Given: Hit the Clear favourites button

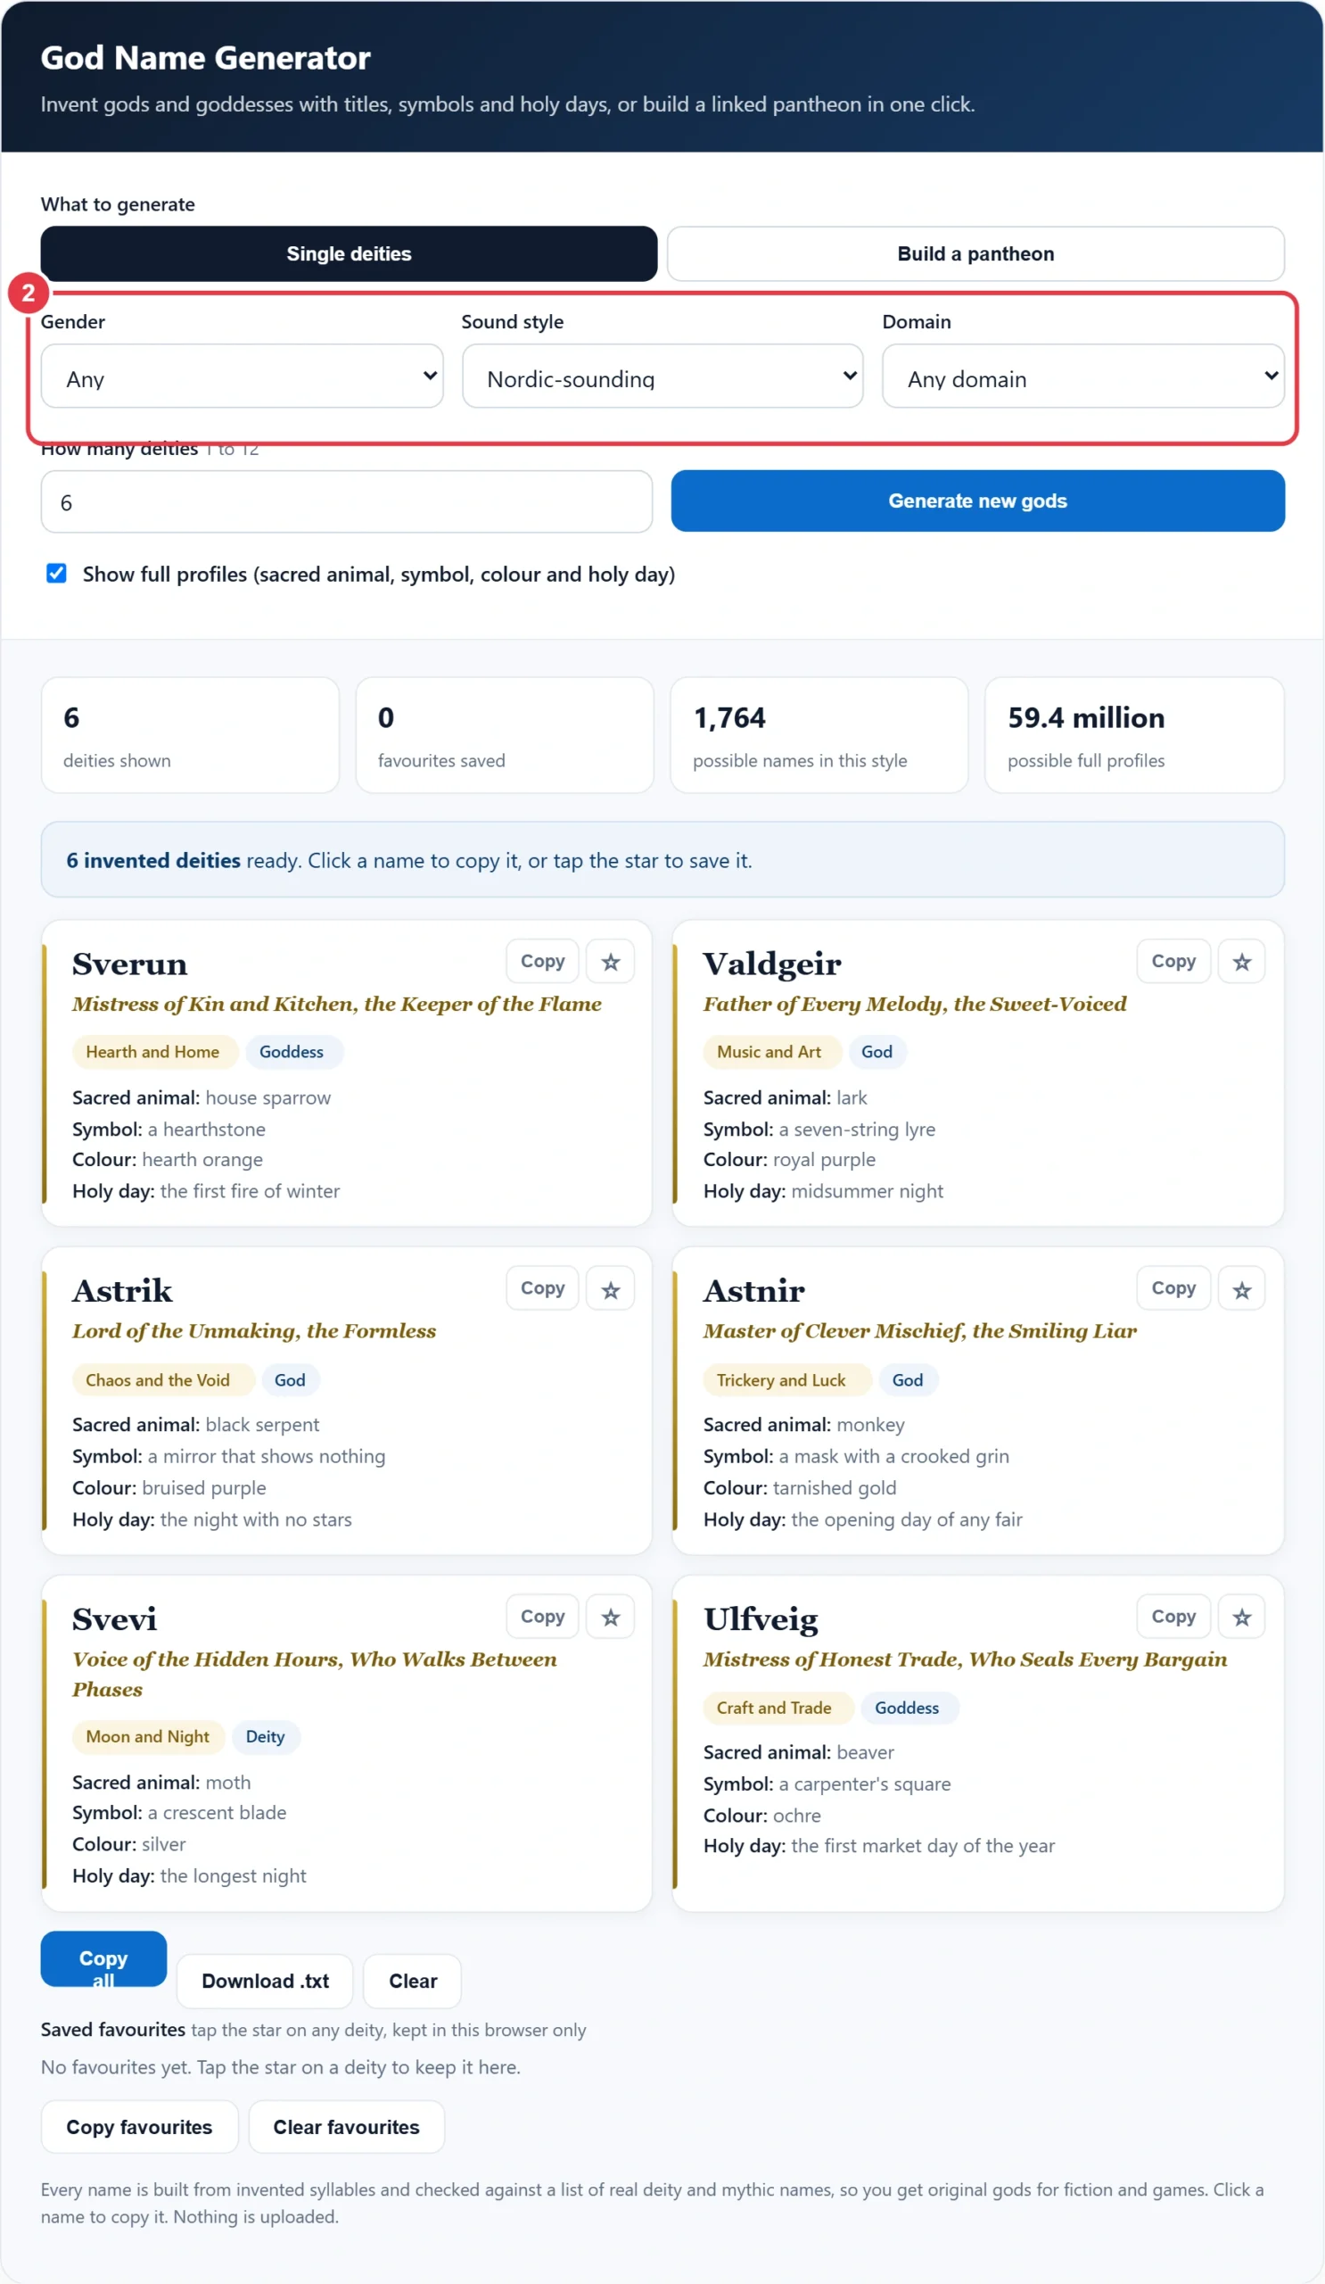Looking at the screenshot, I should 346,2127.
